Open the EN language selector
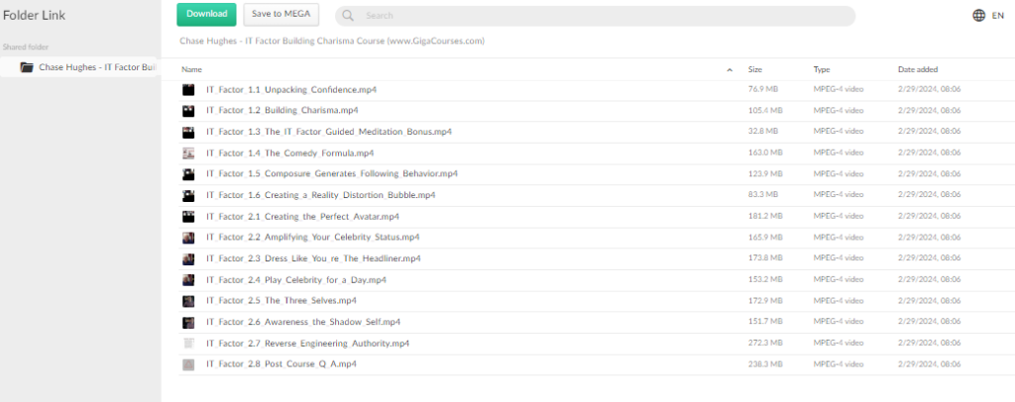1015x402 pixels. click(999, 16)
